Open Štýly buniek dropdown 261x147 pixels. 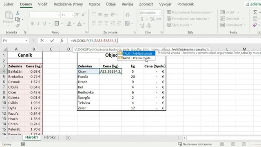click(179, 25)
